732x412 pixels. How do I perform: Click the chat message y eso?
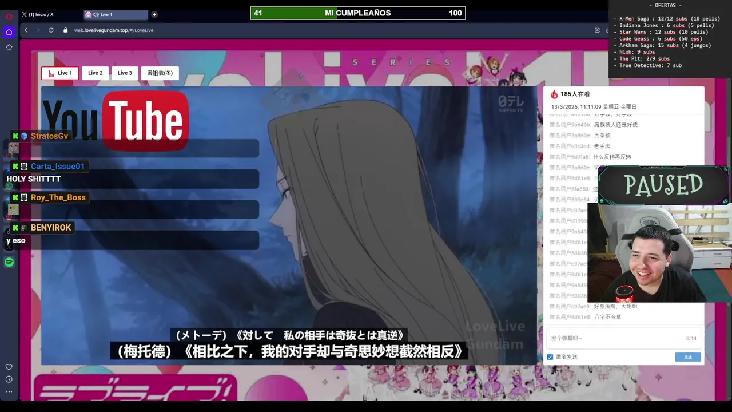[16, 241]
